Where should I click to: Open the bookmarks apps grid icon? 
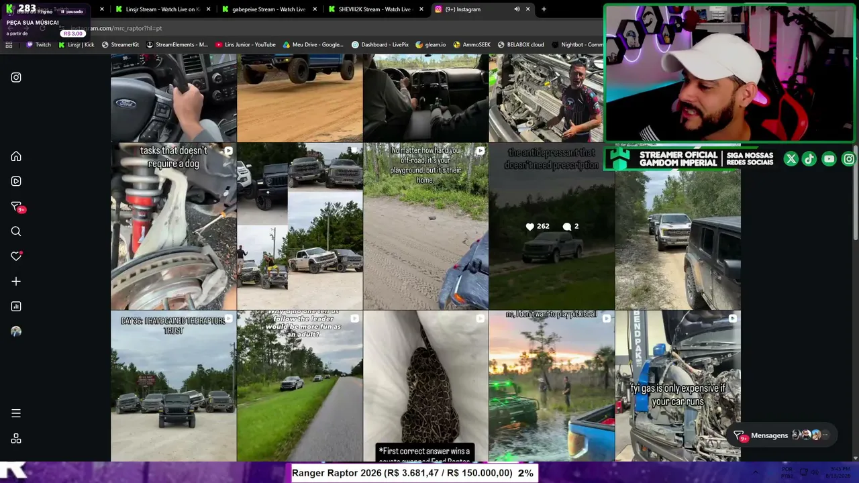coord(9,45)
